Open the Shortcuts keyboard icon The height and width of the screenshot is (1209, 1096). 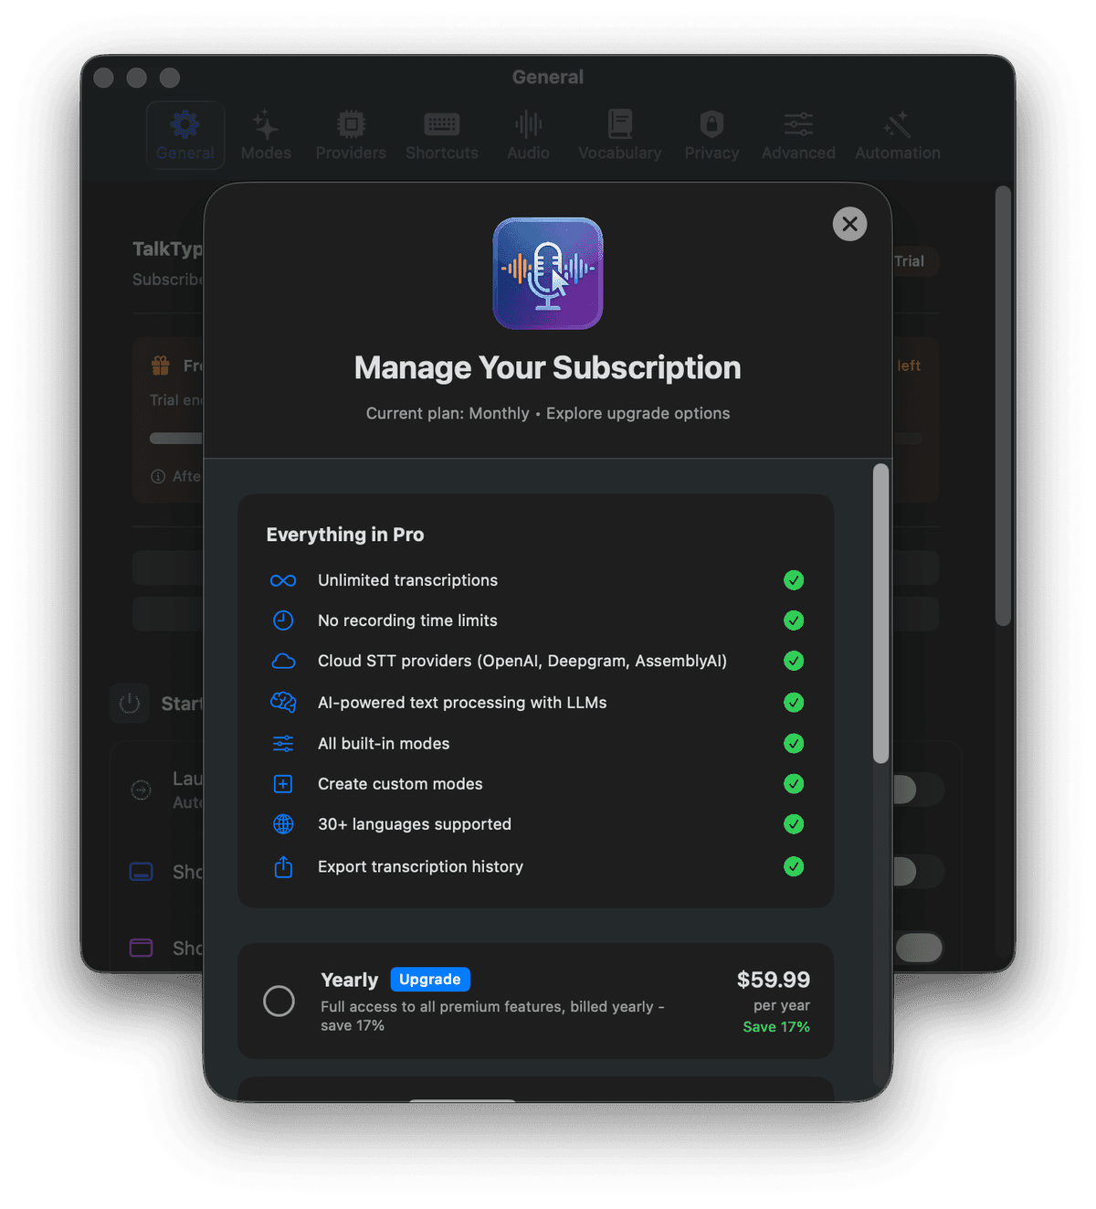coord(442,124)
